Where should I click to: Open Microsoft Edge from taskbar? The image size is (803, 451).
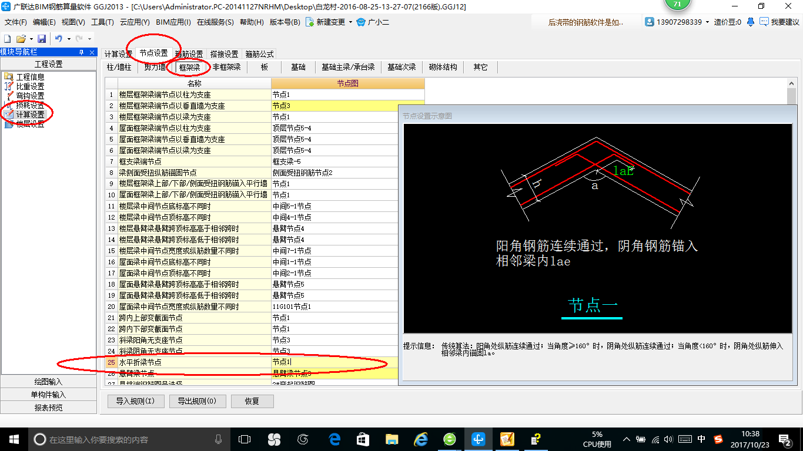tap(335, 439)
